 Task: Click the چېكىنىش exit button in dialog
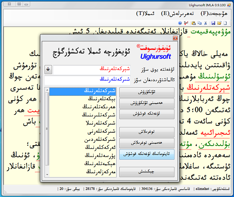pos(147,172)
